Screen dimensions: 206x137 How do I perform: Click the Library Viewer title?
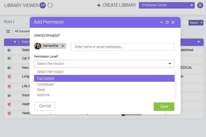click(x=21, y=5)
